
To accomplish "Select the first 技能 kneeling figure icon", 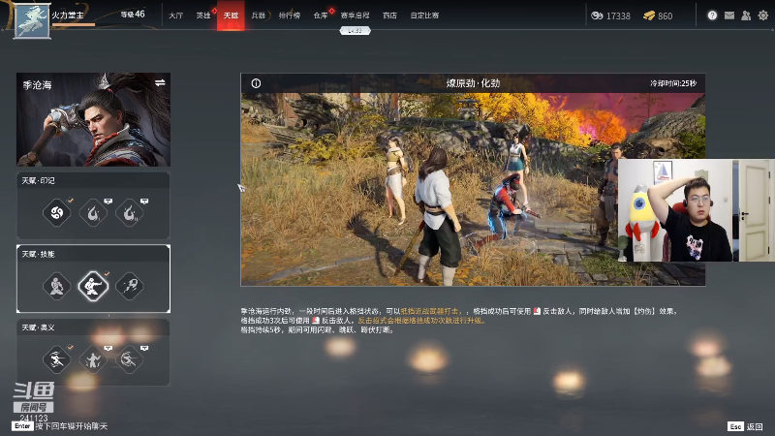I will point(57,286).
